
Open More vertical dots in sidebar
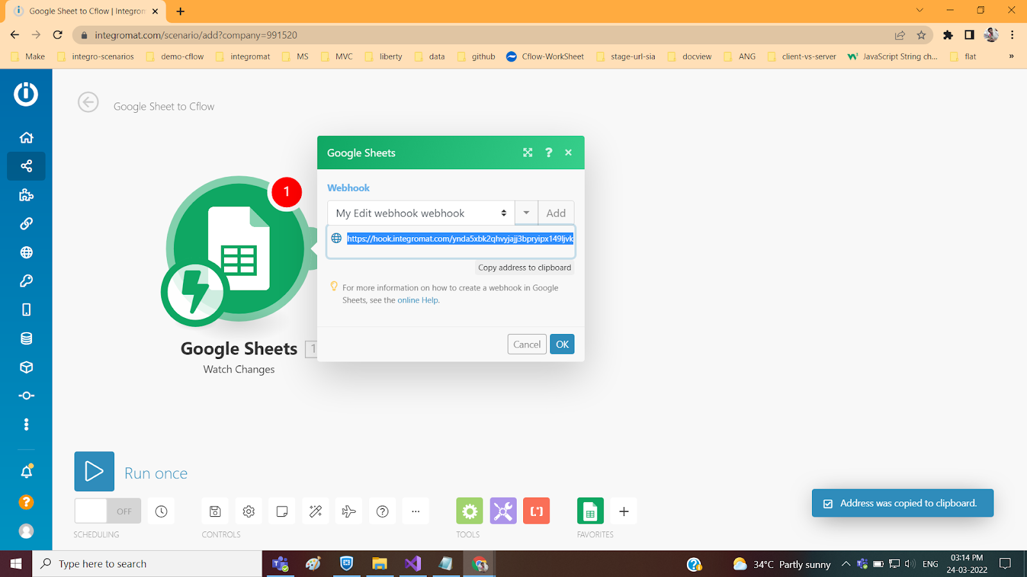[x=26, y=424]
